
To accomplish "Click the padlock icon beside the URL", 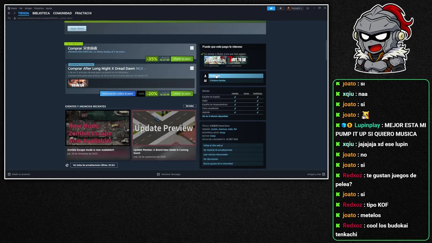I will pos(14,18).
